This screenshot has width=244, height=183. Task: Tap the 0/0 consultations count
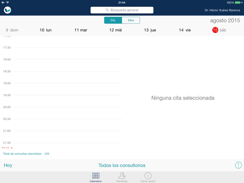tap(47, 154)
